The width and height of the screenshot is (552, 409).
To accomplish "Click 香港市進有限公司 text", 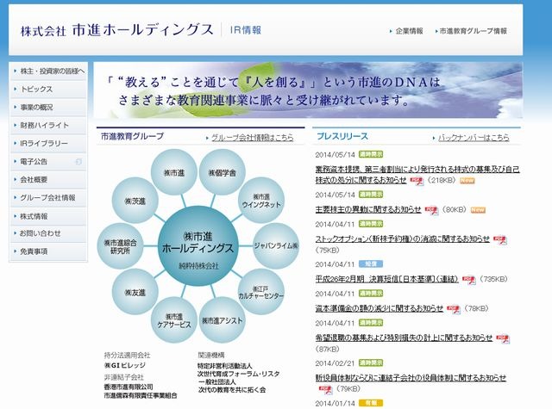I will [x=129, y=387].
